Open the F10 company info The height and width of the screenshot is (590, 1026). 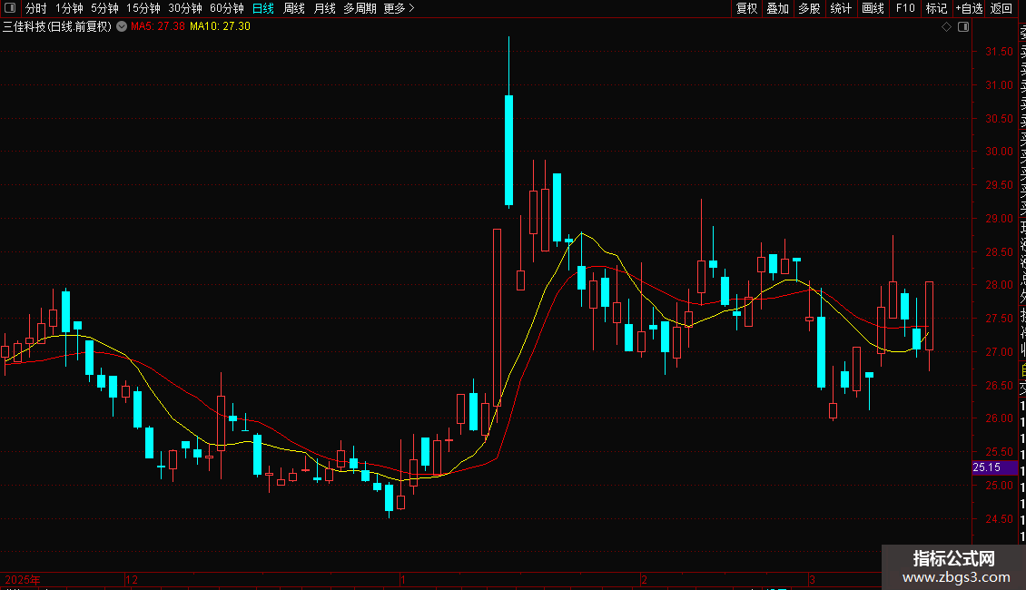[905, 8]
